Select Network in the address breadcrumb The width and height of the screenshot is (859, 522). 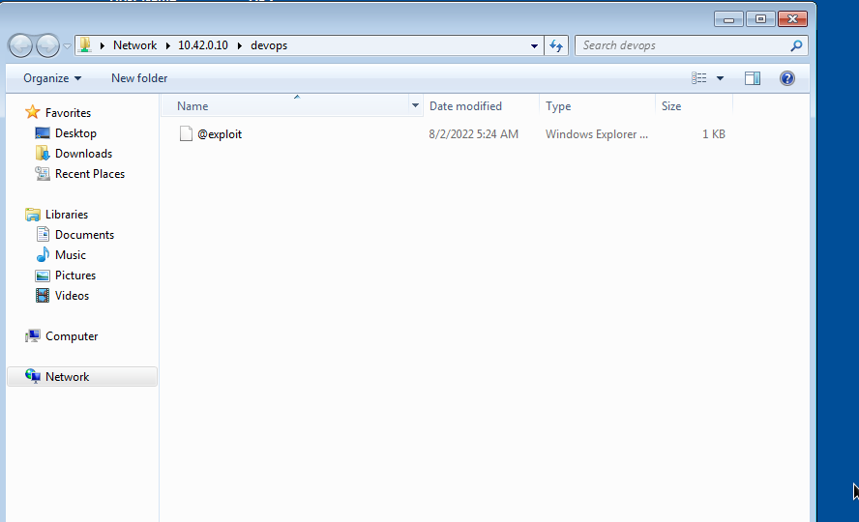(134, 45)
